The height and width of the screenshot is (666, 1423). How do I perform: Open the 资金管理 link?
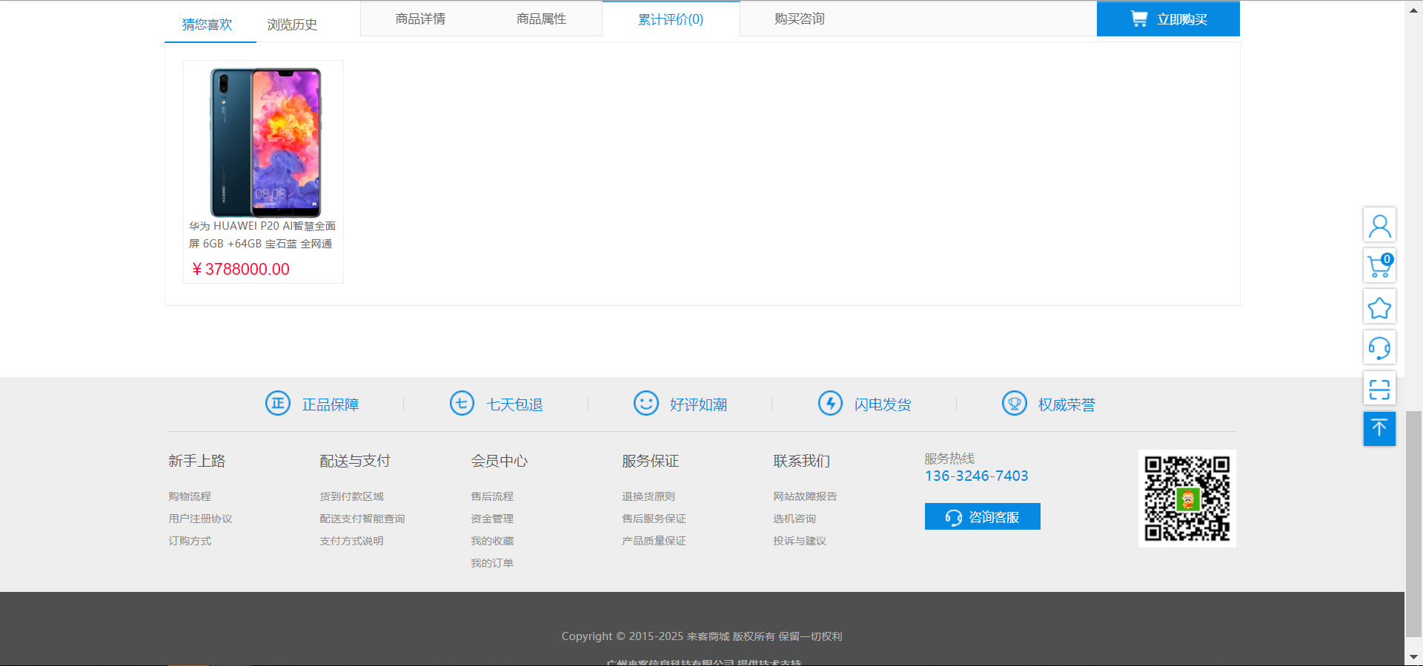(x=492, y=519)
